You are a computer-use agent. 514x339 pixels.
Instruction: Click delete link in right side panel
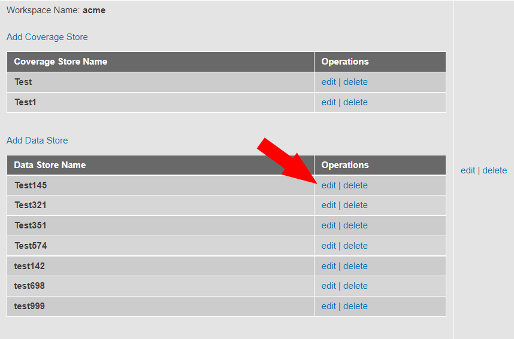[495, 170]
